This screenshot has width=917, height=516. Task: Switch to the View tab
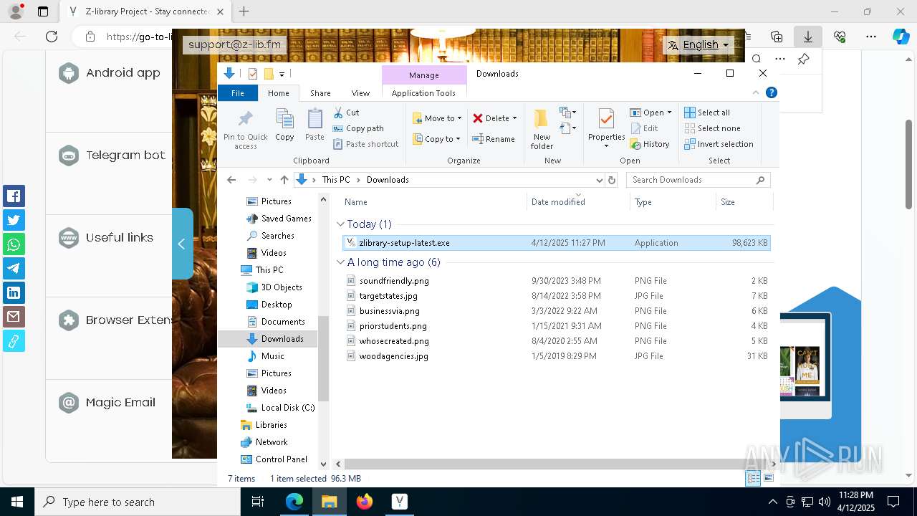pyautogui.click(x=360, y=93)
